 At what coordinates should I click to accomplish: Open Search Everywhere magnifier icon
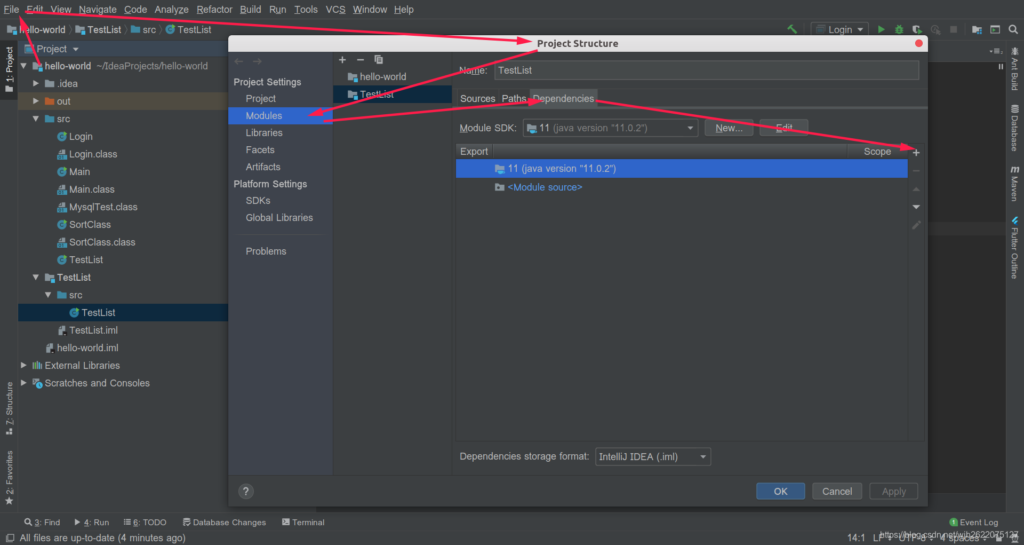pos(1013,29)
